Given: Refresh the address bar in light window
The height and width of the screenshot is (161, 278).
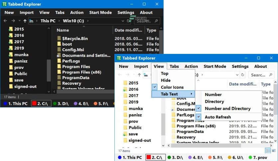Looking at the screenshot, I should [x=242, y=75].
